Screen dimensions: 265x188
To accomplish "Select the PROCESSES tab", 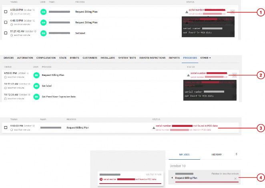I will point(190,58).
